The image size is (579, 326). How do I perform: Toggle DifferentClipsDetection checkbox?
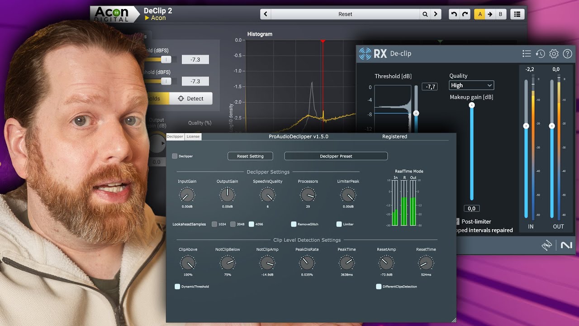pyautogui.click(x=379, y=287)
